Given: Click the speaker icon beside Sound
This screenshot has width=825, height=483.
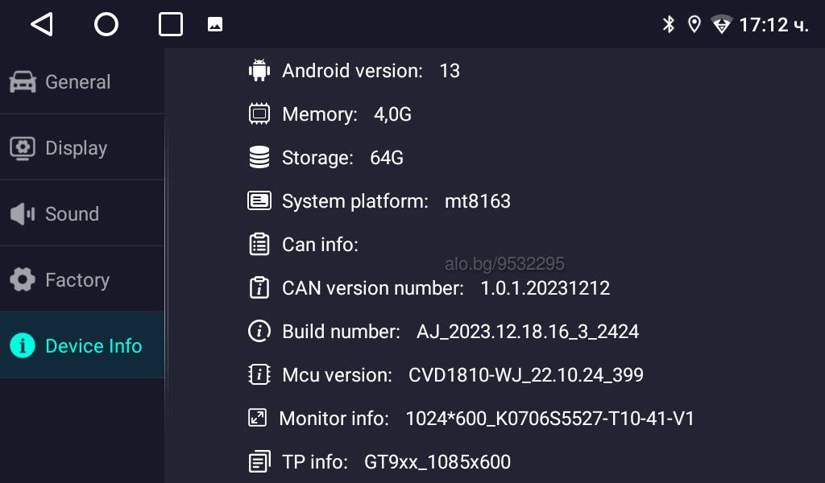Looking at the screenshot, I should click(23, 214).
